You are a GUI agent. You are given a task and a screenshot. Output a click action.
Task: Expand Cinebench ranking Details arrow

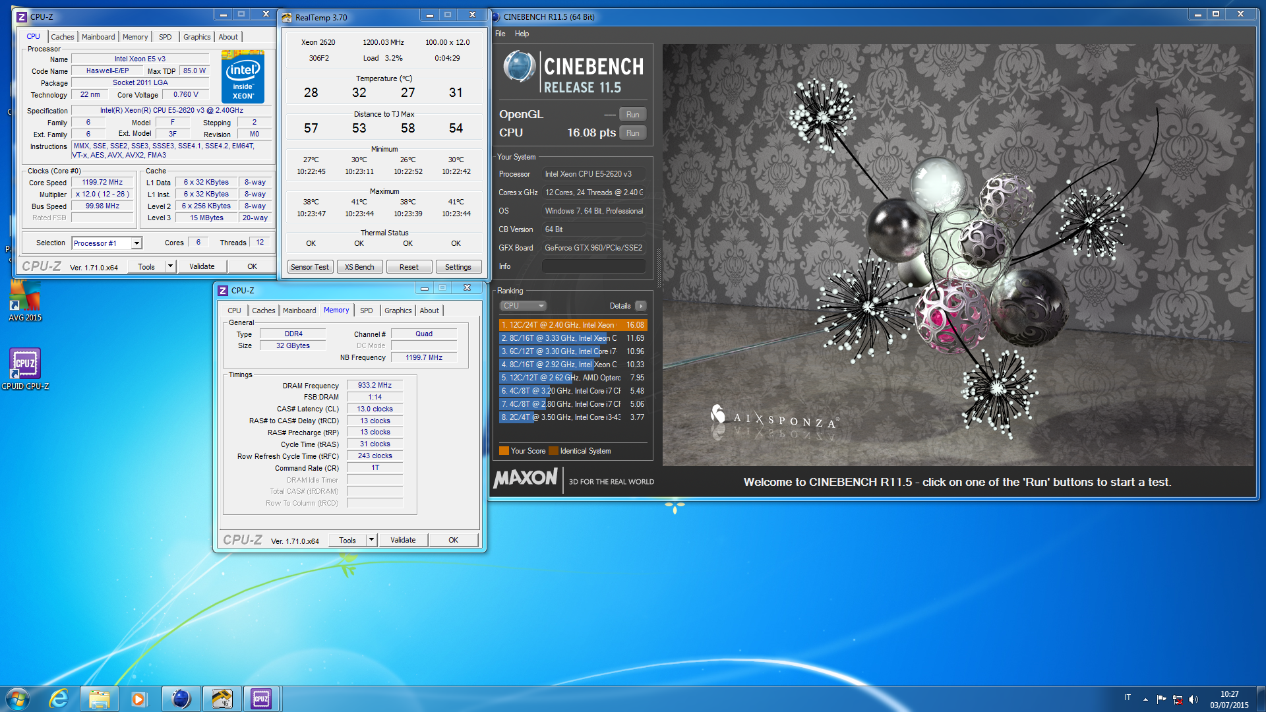click(x=640, y=306)
